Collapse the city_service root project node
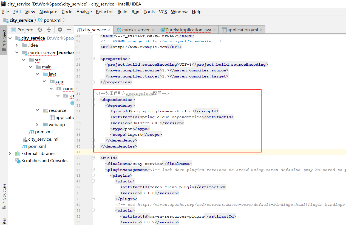 [10, 38]
